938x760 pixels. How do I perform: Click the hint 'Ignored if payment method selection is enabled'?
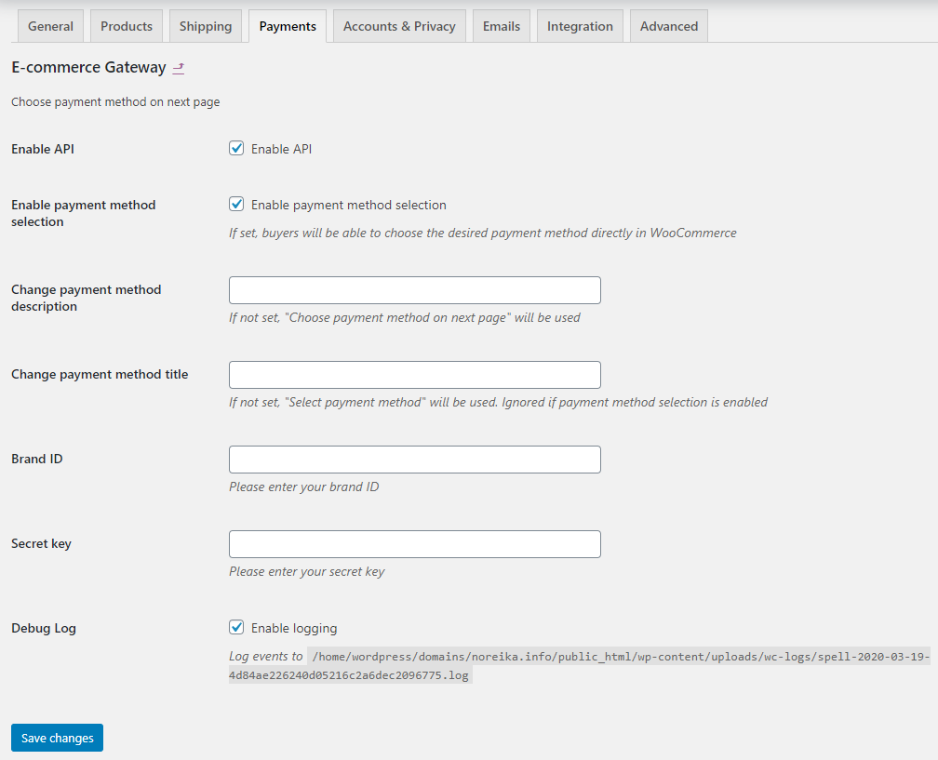click(635, 403)
